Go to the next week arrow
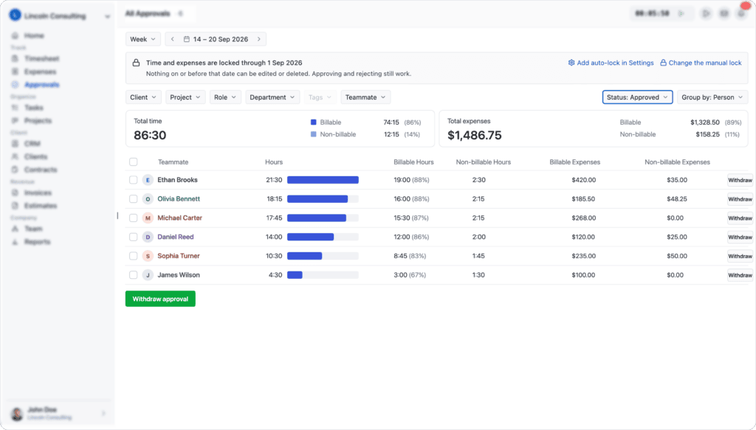Screen dimensions: 756x430 click(x=259, y=39)
